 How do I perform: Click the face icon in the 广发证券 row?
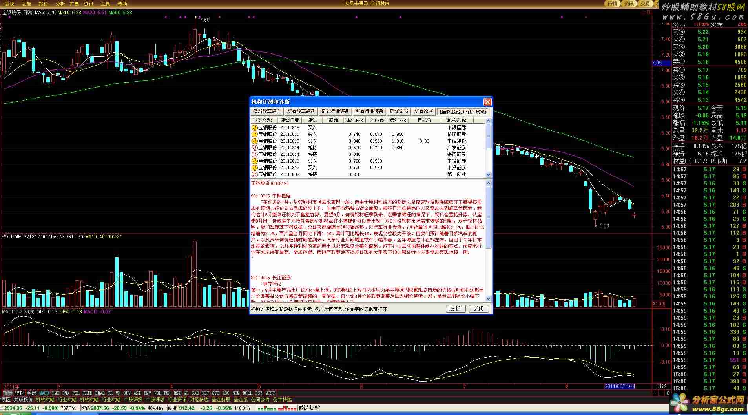click(x=255, y=148)
